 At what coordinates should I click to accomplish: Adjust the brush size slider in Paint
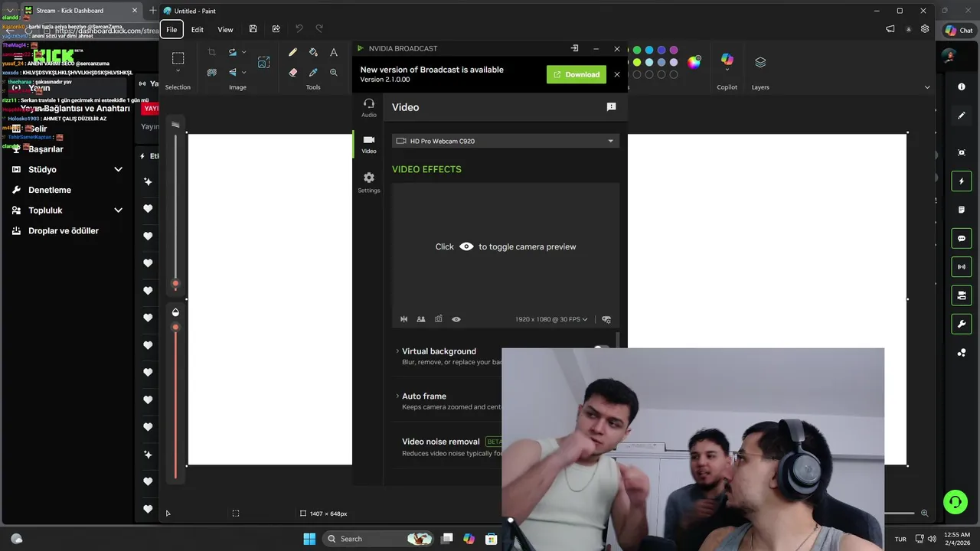point(175,284)
